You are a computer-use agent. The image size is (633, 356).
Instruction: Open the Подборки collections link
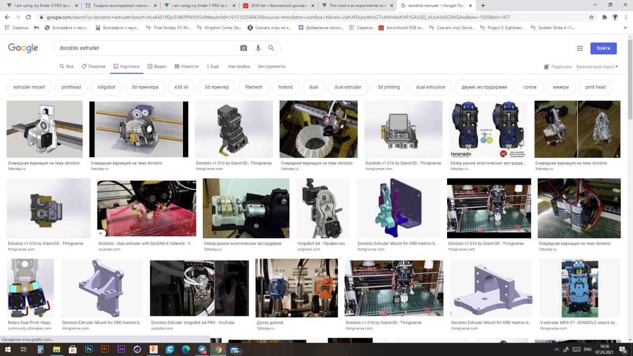(557, 67)
